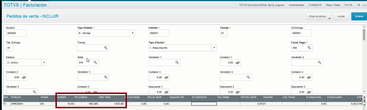The height and width of the screenshot is (110, 367).
Task: Open calculator for Comision 1
Action: coord(238,62)
